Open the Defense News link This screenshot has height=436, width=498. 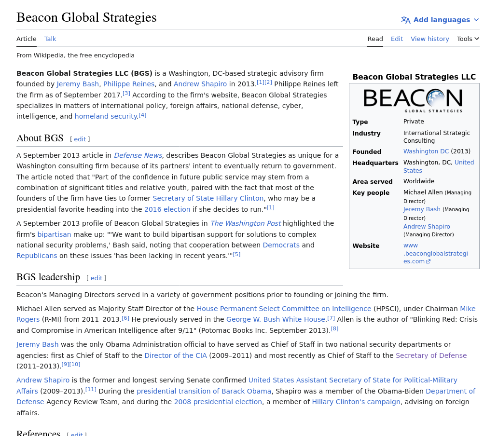(138, 155)
